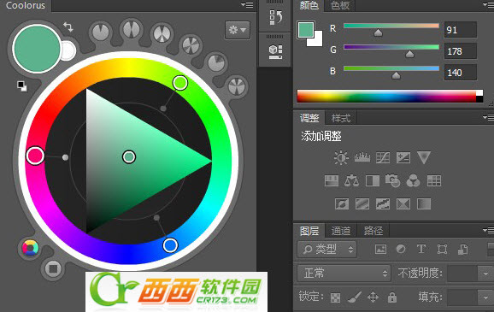Choose the Channel Mixer circles icon
494x312 pixels.
tap(413, 181)
